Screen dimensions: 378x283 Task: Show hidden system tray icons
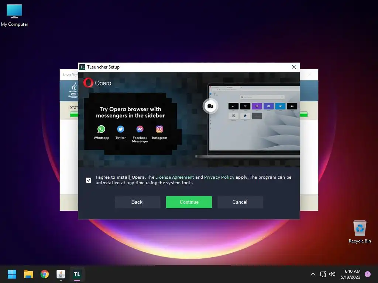pyautogui.click(x=313, y=274)
